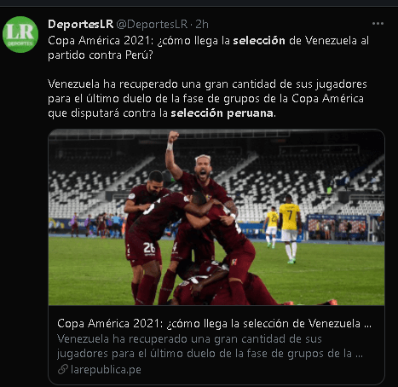Click the chain link icon beside larepublica.pe
This screenshot has height=387, width=398.
(63, 369)
